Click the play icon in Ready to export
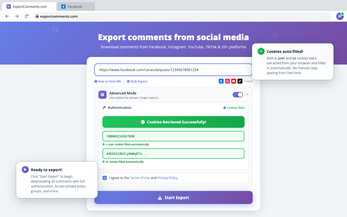Image resolution: width=347 pixels, height=217 pixels. (25, 170)
